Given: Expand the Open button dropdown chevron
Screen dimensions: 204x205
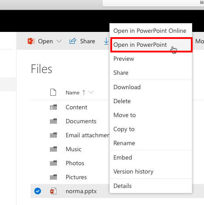Looking at the screenshot, I should 59,41.
